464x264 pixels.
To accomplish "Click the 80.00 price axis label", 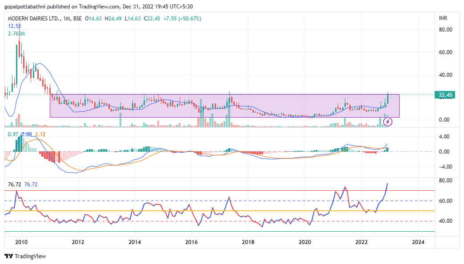I will [445, 30].
